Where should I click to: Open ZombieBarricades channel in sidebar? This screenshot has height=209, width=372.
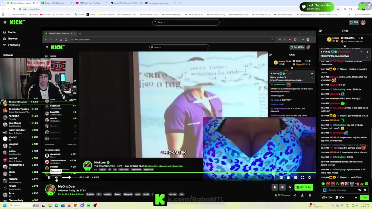[19, 110]
